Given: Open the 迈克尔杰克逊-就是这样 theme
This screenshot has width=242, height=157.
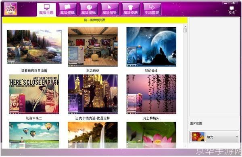Looking at the screenshot, I should [x=93, y=94].
